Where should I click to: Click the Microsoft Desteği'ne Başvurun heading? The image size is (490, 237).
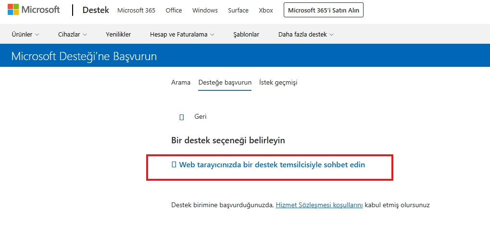tap(84, 56)
